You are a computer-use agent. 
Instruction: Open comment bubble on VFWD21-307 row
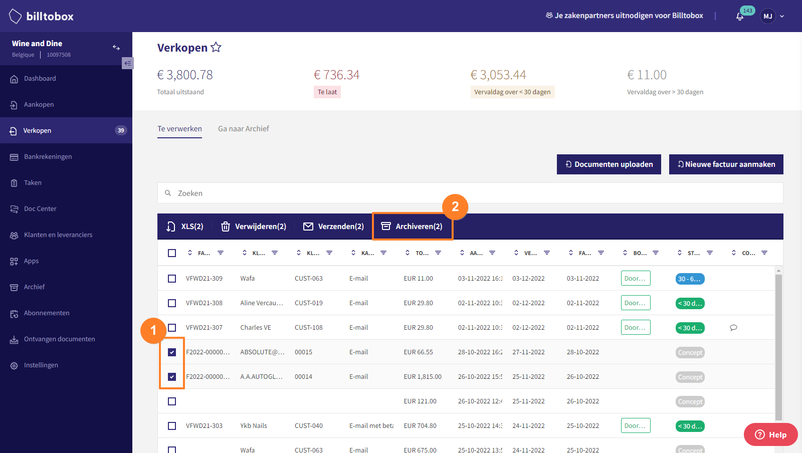(733, 328)
